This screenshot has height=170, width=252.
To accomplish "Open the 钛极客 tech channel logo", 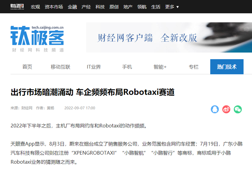I will tap(37, 39).
